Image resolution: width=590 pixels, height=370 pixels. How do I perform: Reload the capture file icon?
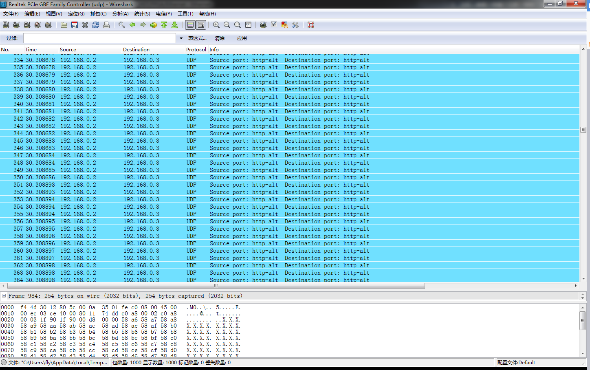96,25
